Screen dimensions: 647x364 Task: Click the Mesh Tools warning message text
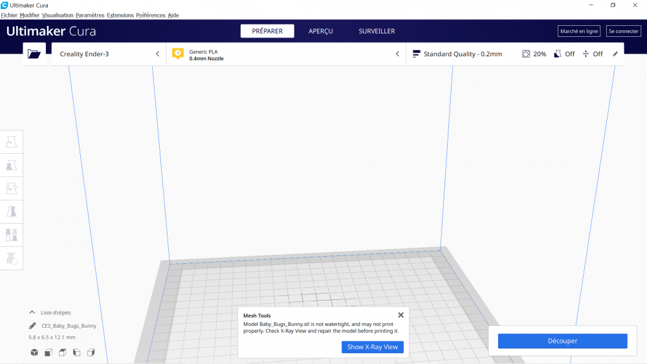tap(321, 327)
